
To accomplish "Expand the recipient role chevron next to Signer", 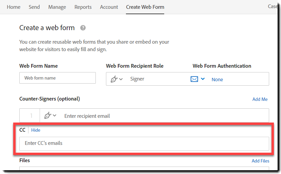I will pos(121,79).
